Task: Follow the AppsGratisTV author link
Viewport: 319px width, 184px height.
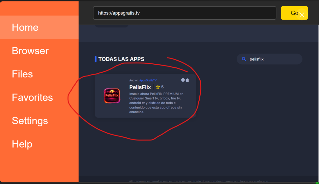Action: (148, 80)
